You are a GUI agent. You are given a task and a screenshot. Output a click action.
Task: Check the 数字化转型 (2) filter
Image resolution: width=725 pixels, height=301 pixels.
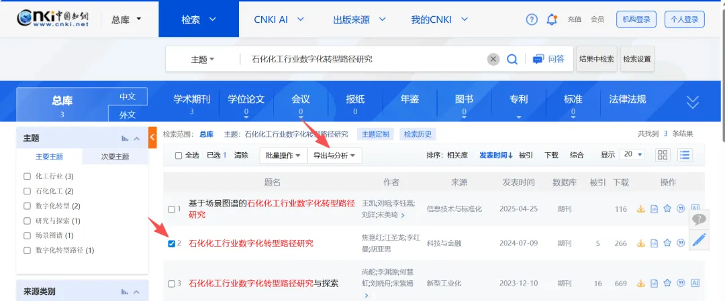[x=27, y=205]
